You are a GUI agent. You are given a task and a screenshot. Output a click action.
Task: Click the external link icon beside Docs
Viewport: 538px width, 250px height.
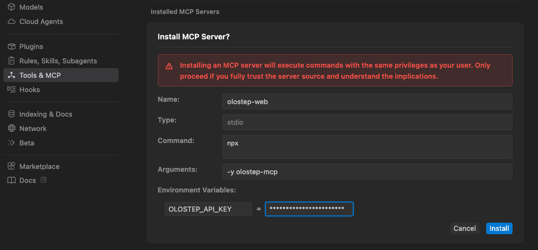coord(43,179)
